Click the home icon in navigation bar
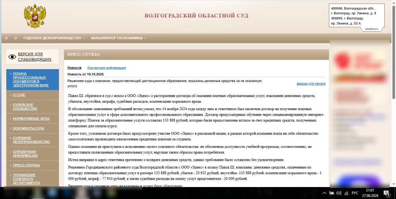 [x=6, y=38]
